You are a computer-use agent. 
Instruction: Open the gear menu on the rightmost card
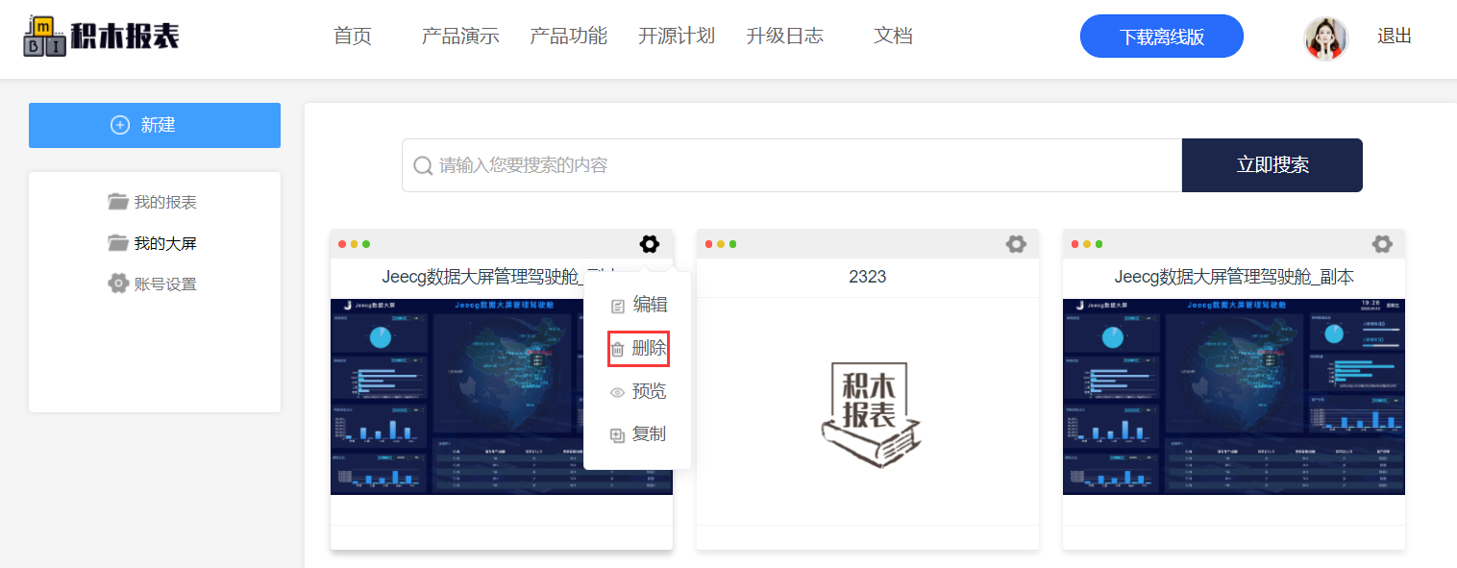(1382, 244)
